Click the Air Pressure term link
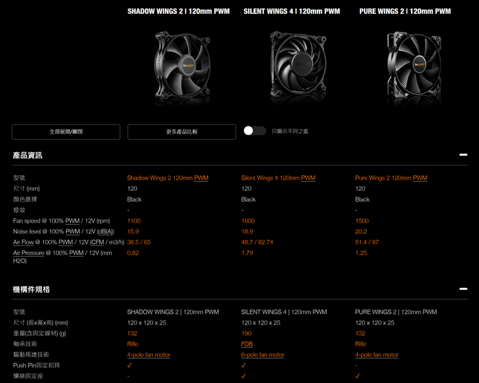This screenshot has height=383, width=479. coord(29,253)
